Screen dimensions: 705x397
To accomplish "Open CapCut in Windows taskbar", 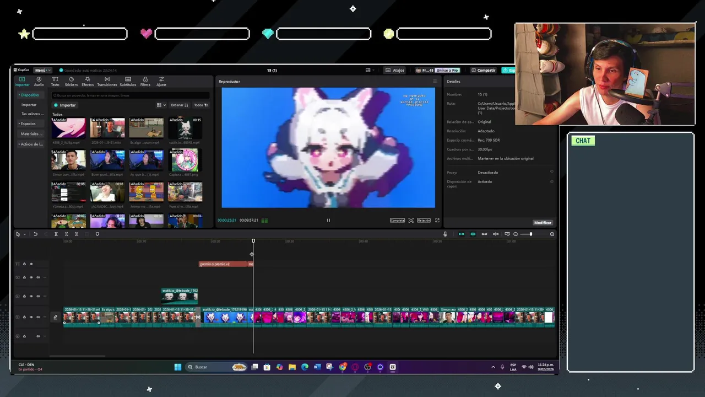I will 393,367.
